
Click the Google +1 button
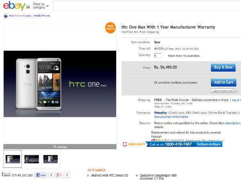59,175
